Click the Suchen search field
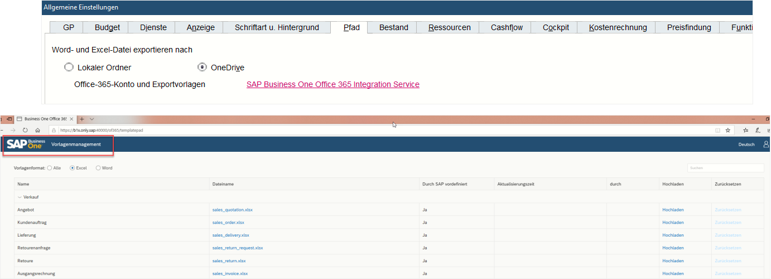The height and width of the screenshot is (279, 771). click(725, 167)
